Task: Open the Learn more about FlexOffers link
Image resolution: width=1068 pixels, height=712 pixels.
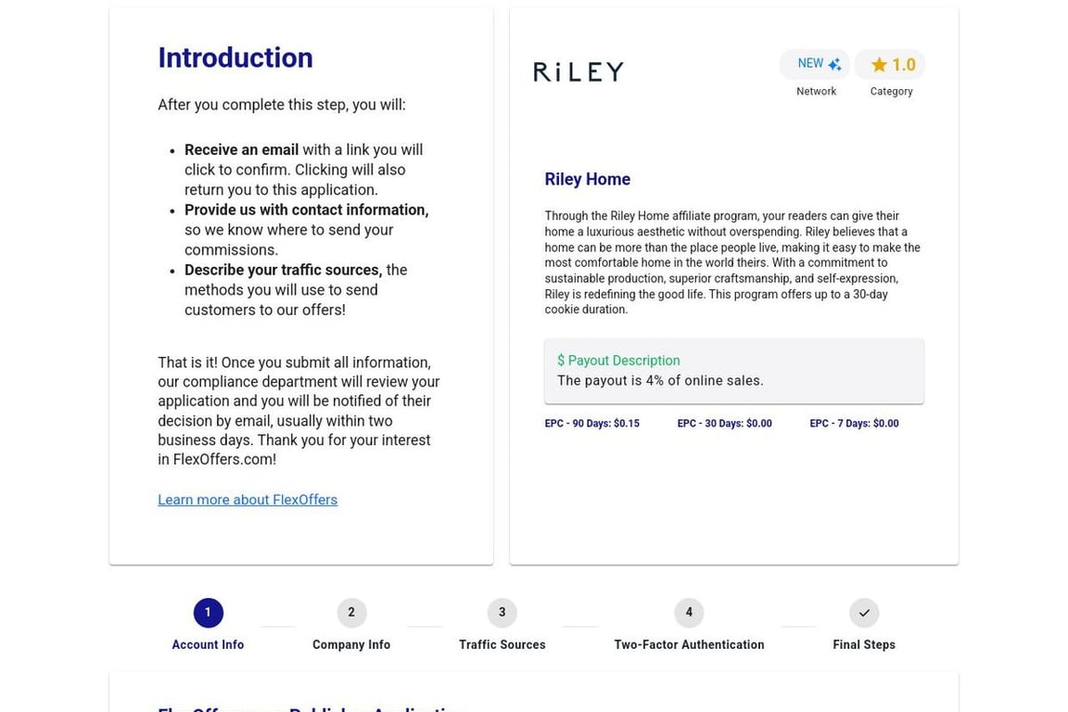Action: coord(248,500)
